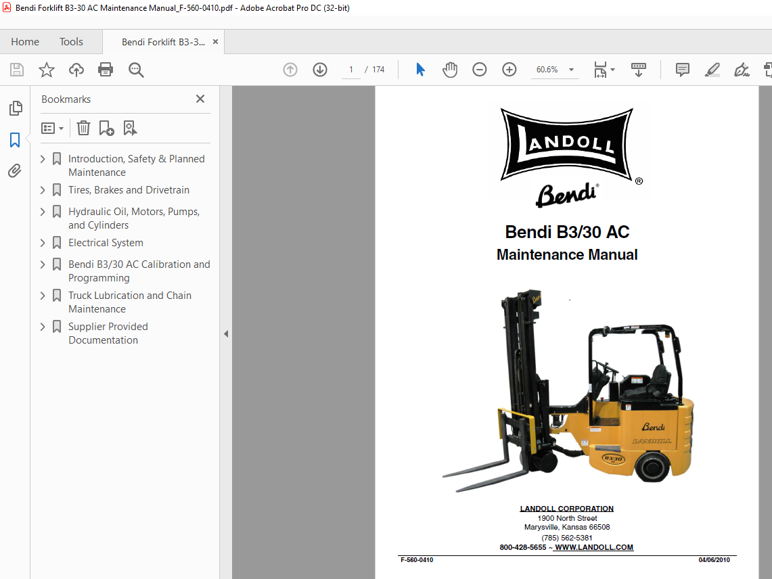Viewport: 772px width, 579px height.
Task: Expand Tires, Brakes and Drivetrain bookmark
Action: (x=43, y=190)
